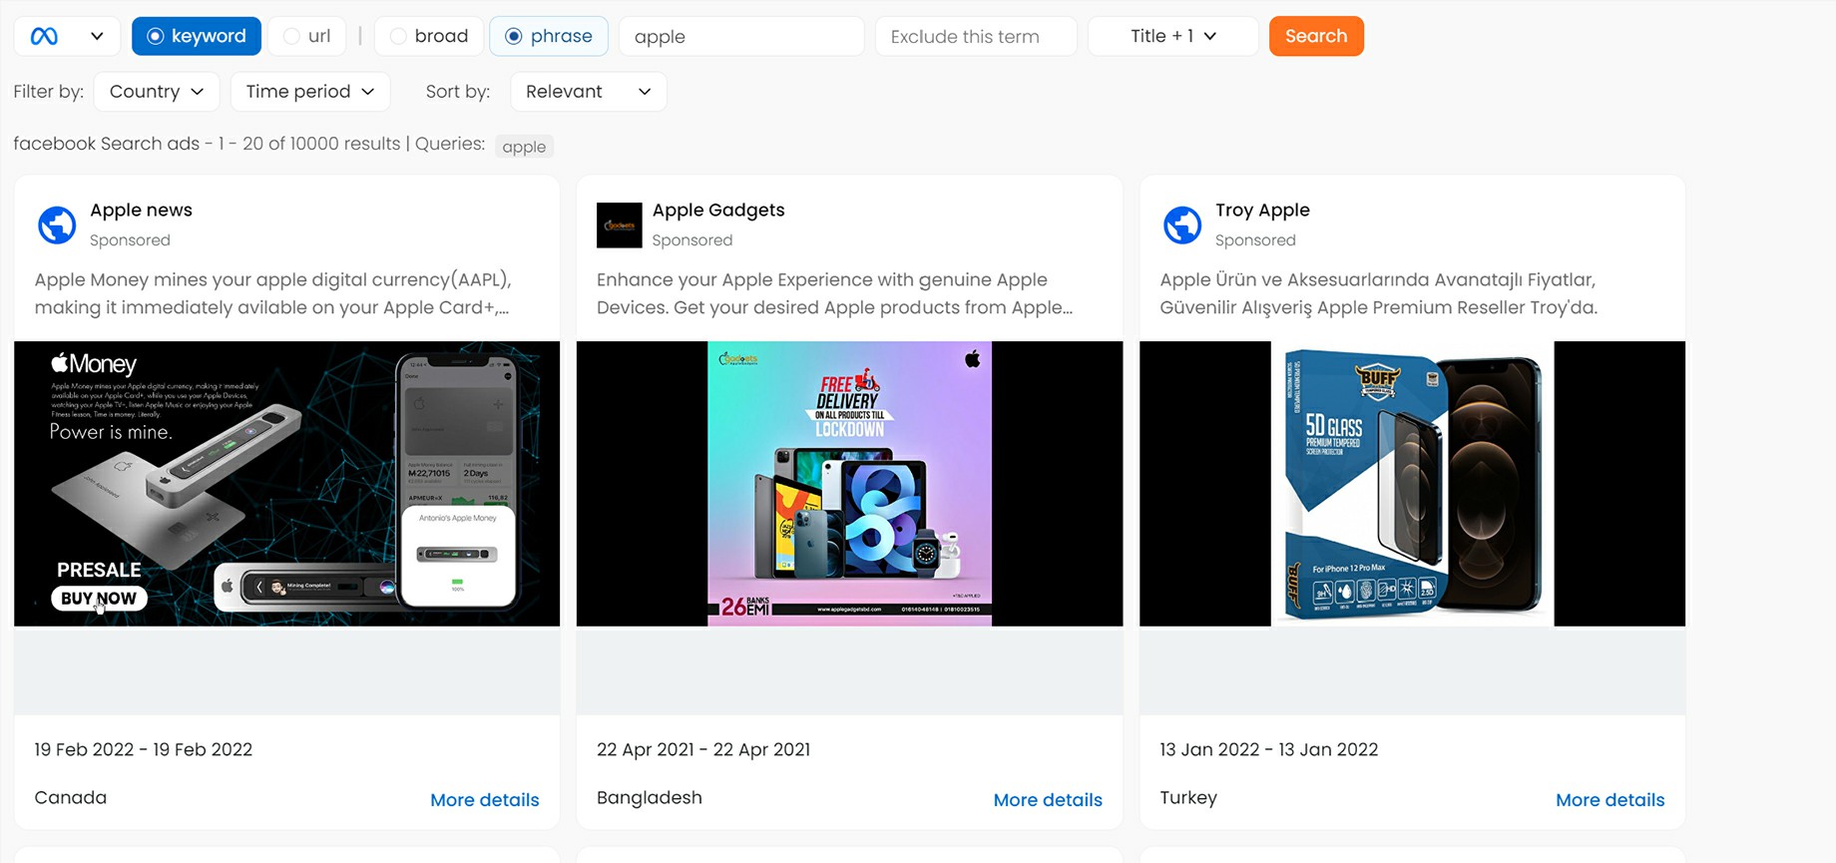
Task: Click the Turkey country label
Action: coord(1188,797)
